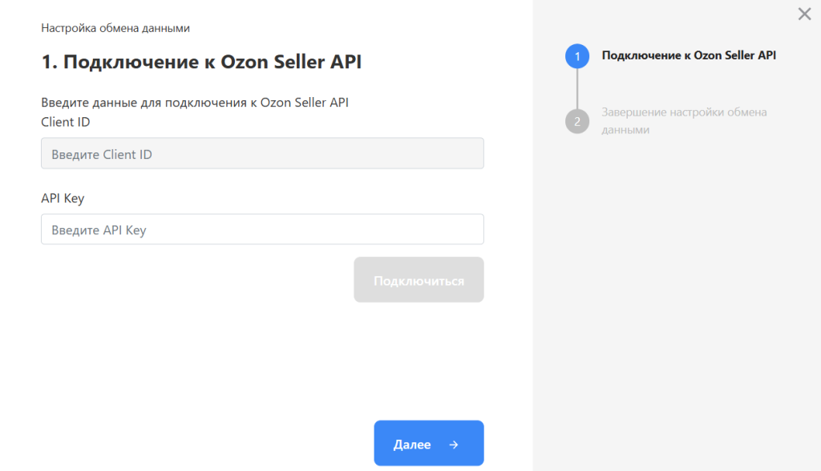The width and height of the screenshot is (821, 471).
Task: Click the 'API Key' field label
Action: [x=63, y=197]
